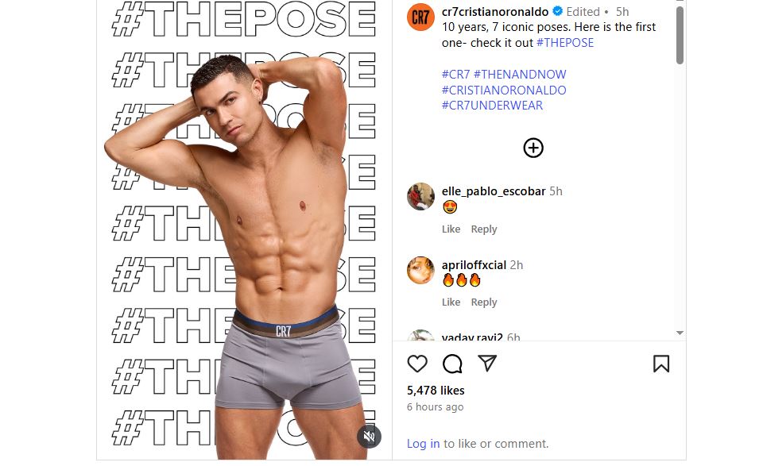
Task: Open the #THEPOSE hashtag link
Action: click(x=565, y=43)
